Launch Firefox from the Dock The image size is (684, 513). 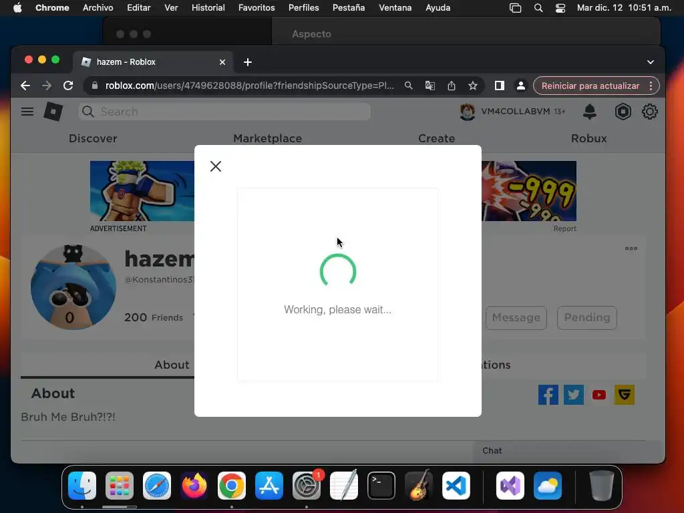[x=194, y=486]
